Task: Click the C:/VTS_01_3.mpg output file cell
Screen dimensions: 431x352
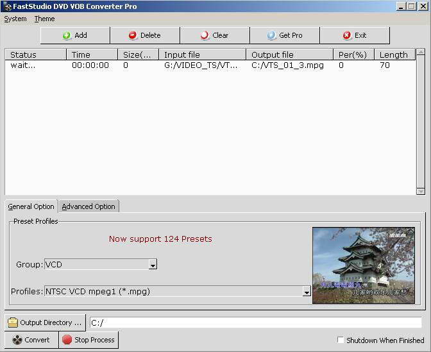Action: point(287,65)
